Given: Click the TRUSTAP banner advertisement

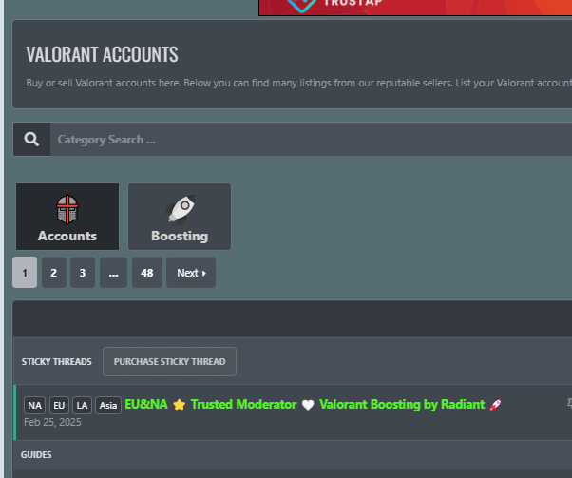Looking at the screenshot, I should (415, 8).
